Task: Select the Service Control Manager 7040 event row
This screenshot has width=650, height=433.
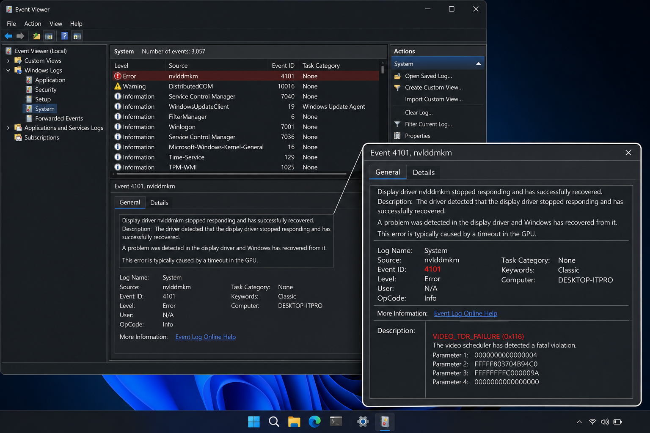Action: point(245,96)
